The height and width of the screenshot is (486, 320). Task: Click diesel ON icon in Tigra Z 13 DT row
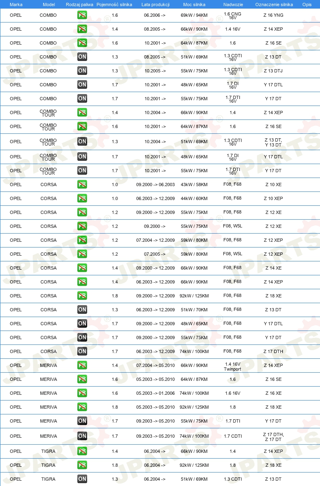82,479
